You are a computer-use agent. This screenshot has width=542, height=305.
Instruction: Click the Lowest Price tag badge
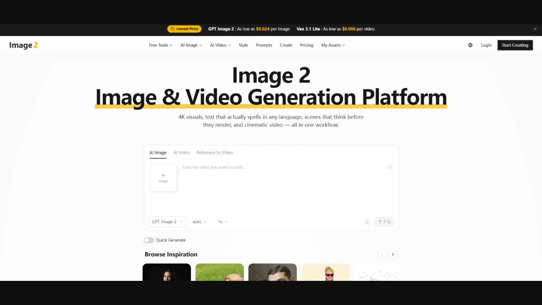tap(184, 29)
